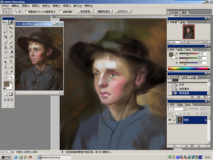Toggle history brush source beside 打开 state

click(170, 85)
